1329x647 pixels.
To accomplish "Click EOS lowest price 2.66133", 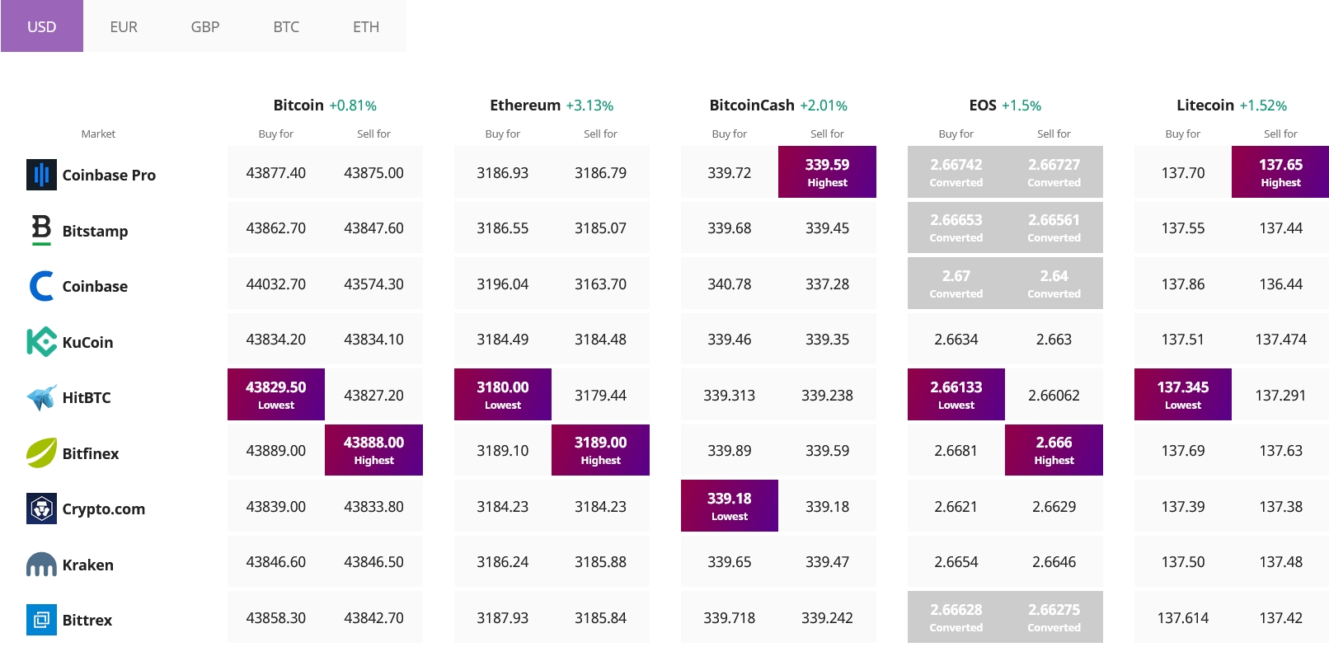I will click(x=956, y=395).
